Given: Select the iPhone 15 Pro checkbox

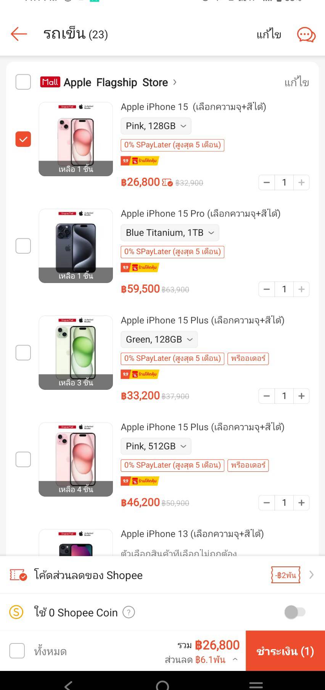Looking at the screenshot, I should [23, 246].
